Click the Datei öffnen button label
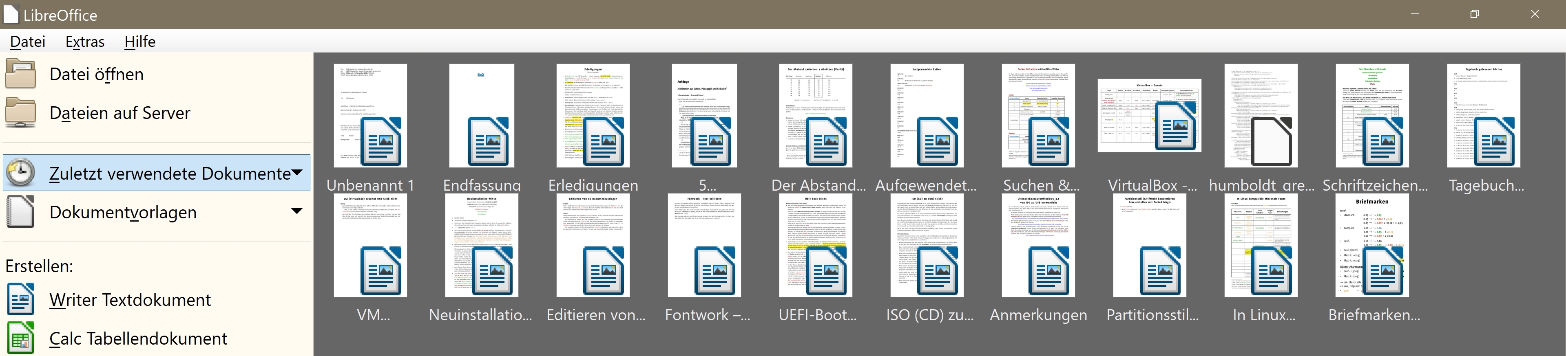Viewport: 1566px width, 356px height. 97,74
